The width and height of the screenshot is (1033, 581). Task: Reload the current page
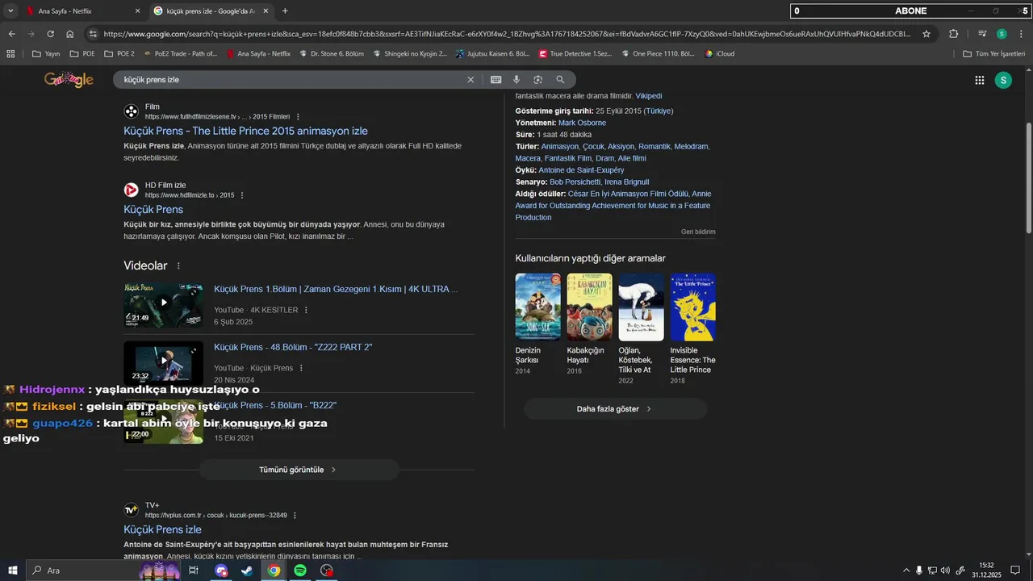point(50,34)
